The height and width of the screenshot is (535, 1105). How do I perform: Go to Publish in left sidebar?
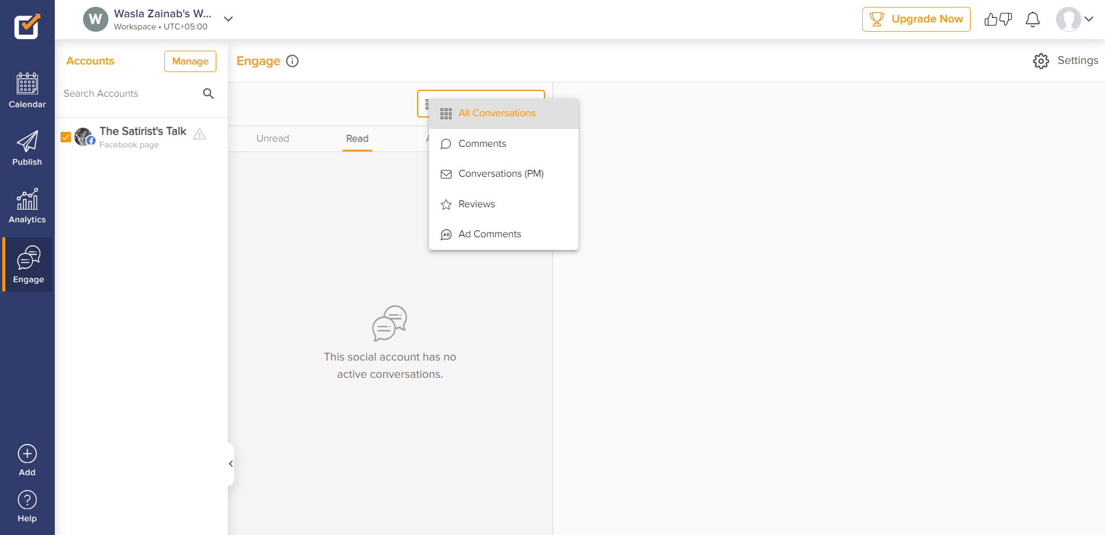[x=27, y=148]
